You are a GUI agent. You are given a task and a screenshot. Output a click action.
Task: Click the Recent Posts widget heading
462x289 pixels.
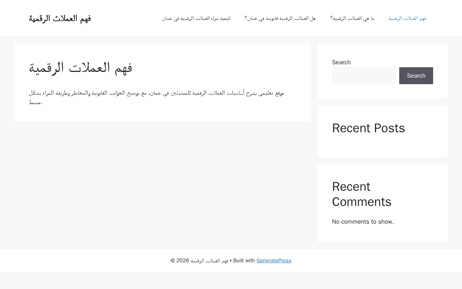point(369,128)
